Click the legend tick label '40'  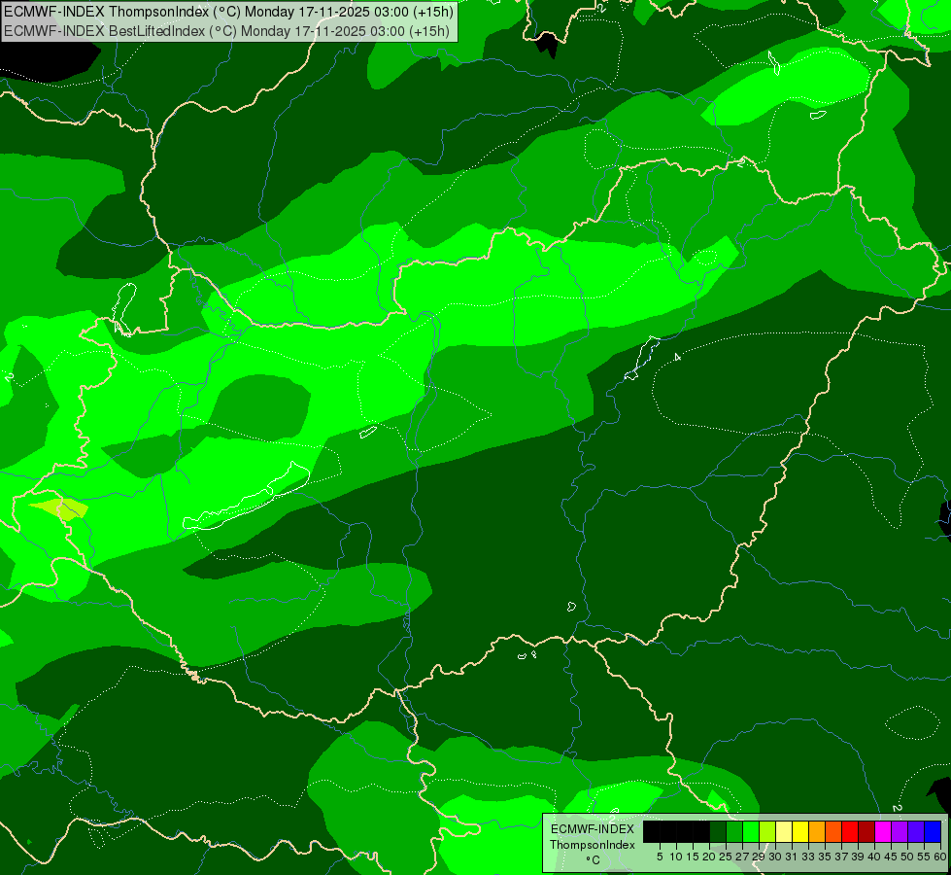tap(874, 857)
